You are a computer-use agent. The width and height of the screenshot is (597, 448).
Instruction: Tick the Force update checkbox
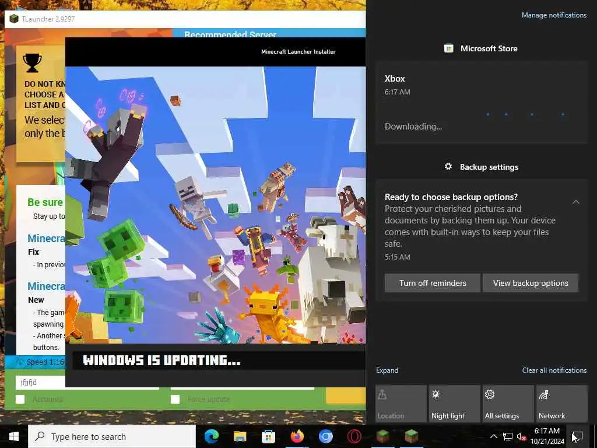(x=175, y=399)
